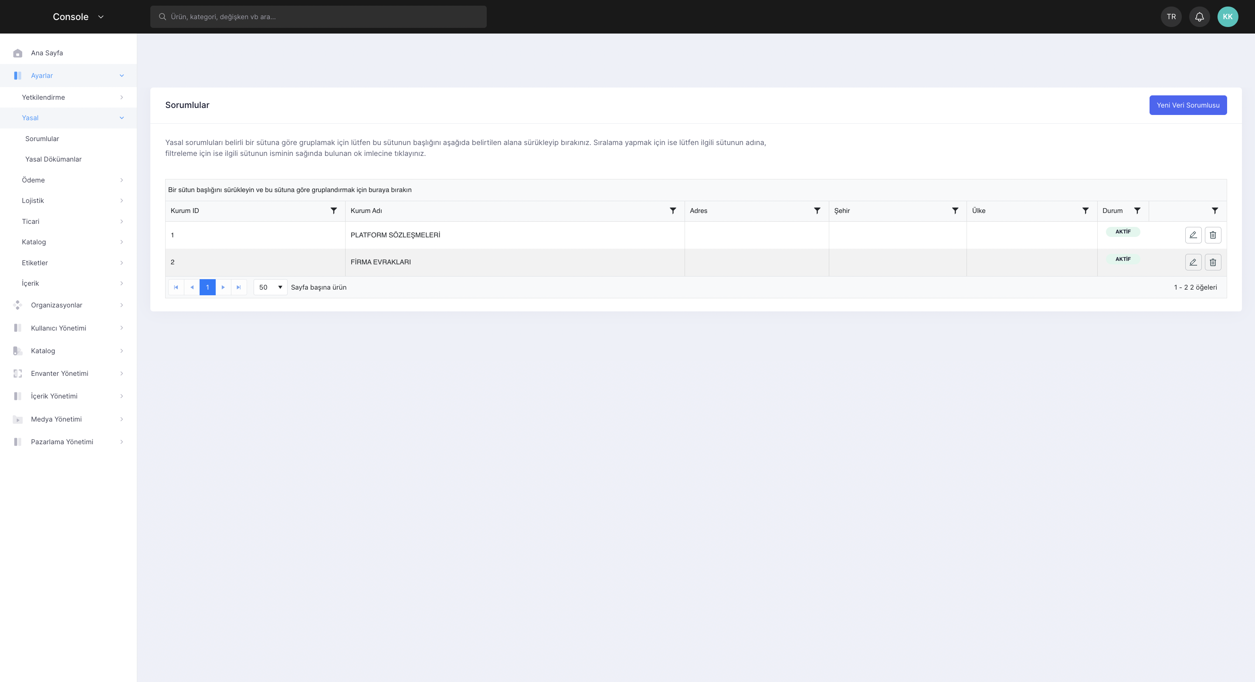Click the Envanter Yönetimi sidebar icon
Viewport: 1255px width, 682px height.
coord(17,373)
